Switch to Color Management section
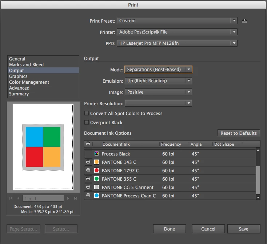The height and width of the screenshot is (244, 267). click(x=29, y=82)
